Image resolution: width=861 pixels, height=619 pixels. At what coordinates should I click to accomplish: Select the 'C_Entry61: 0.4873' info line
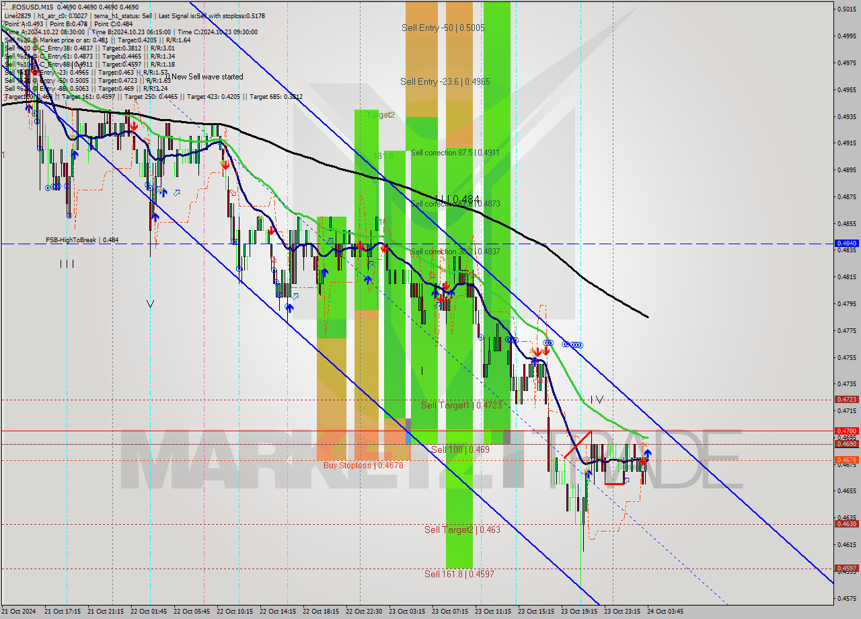pos(90,56)
